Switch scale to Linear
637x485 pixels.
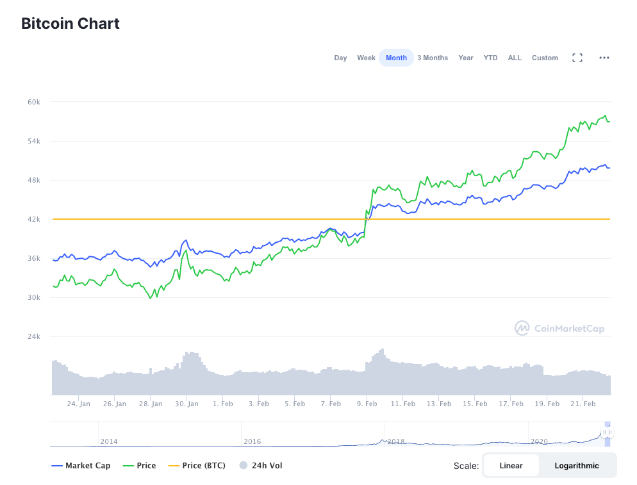coord(511,466)
